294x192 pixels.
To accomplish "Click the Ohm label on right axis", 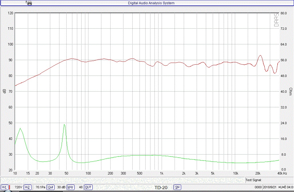I will (x=290, y=91).
